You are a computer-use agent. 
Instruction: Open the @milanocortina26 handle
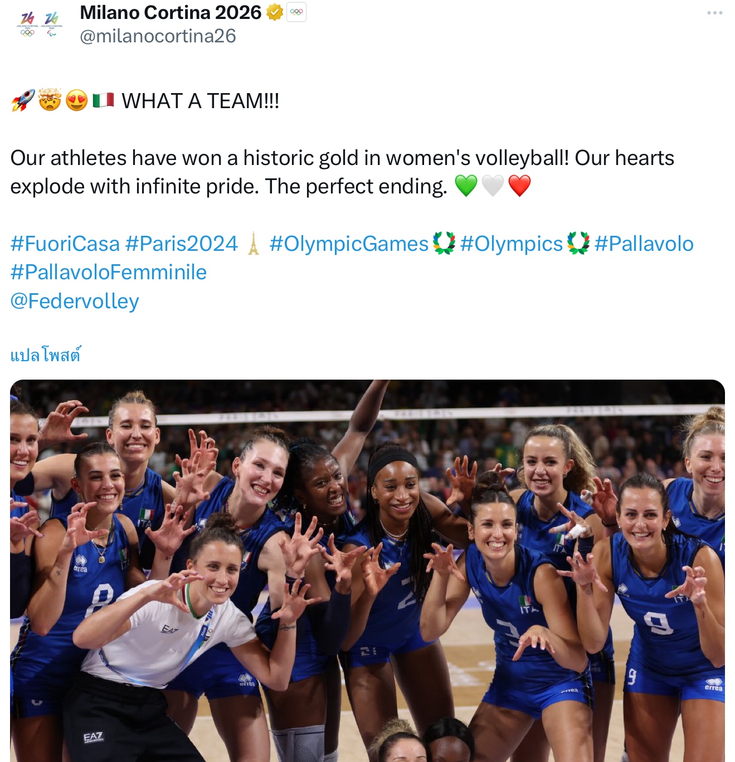158,36
